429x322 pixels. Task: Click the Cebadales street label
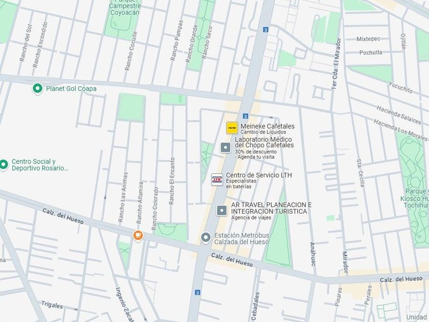pyautogui.click(x=255, y=306)
